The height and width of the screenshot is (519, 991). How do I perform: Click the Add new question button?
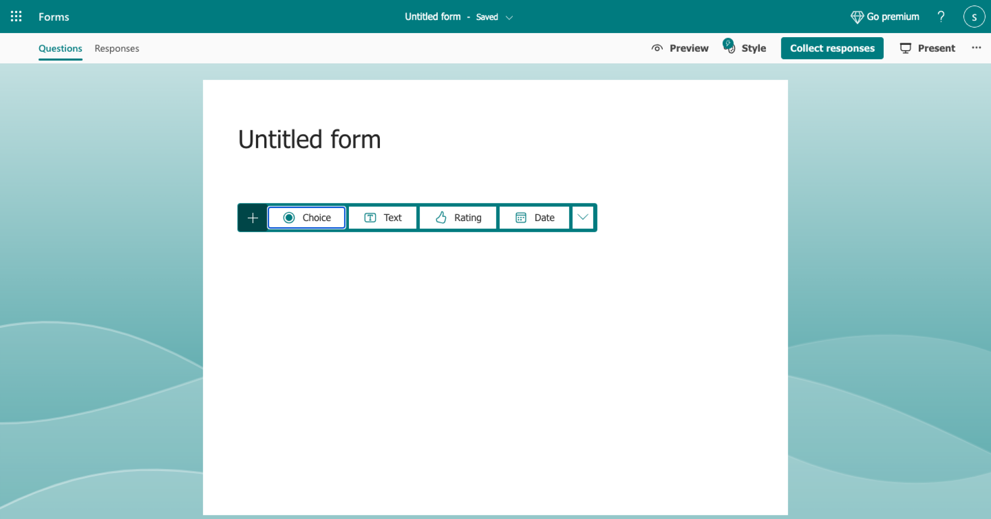252,217
